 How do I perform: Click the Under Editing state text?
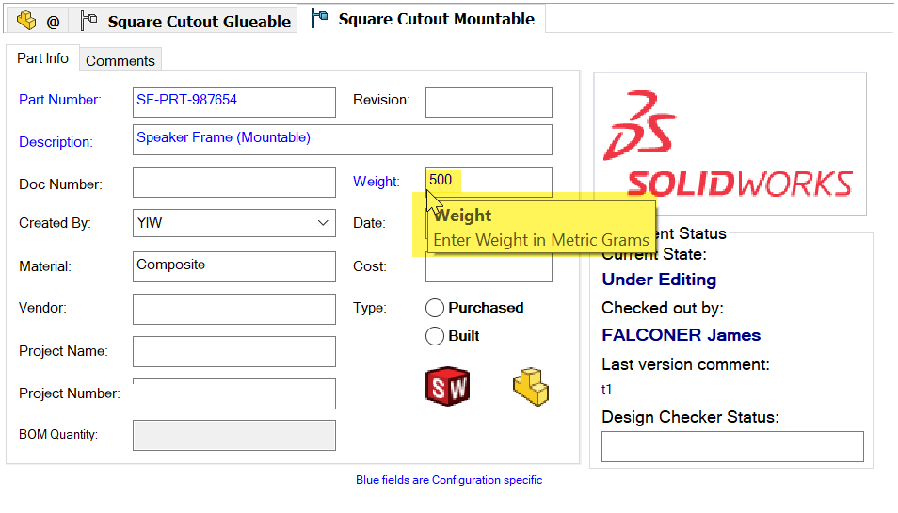tap(659, 280)
